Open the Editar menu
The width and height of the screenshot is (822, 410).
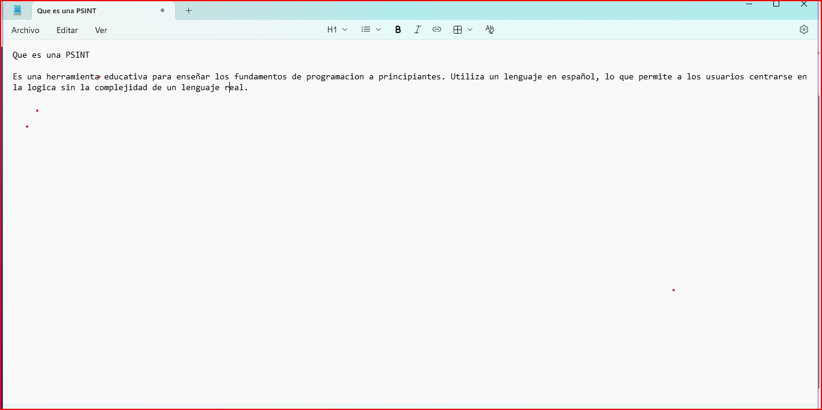point(67,30)
